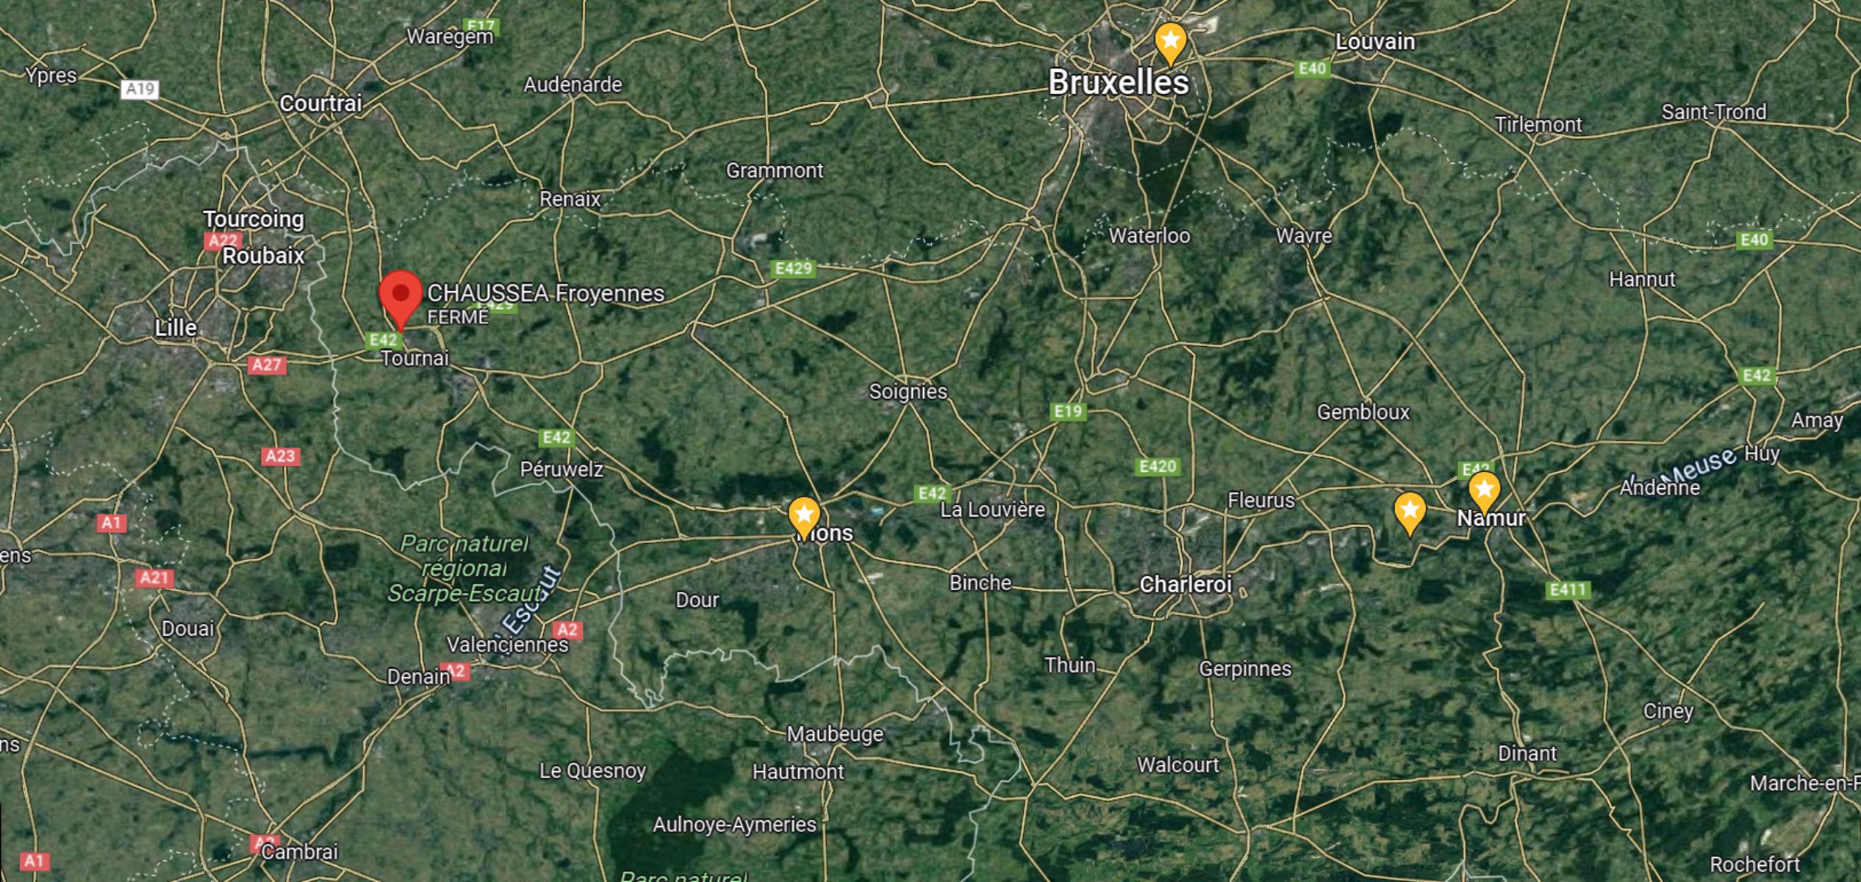Click the Waterloo town label

click(1149, 236)
